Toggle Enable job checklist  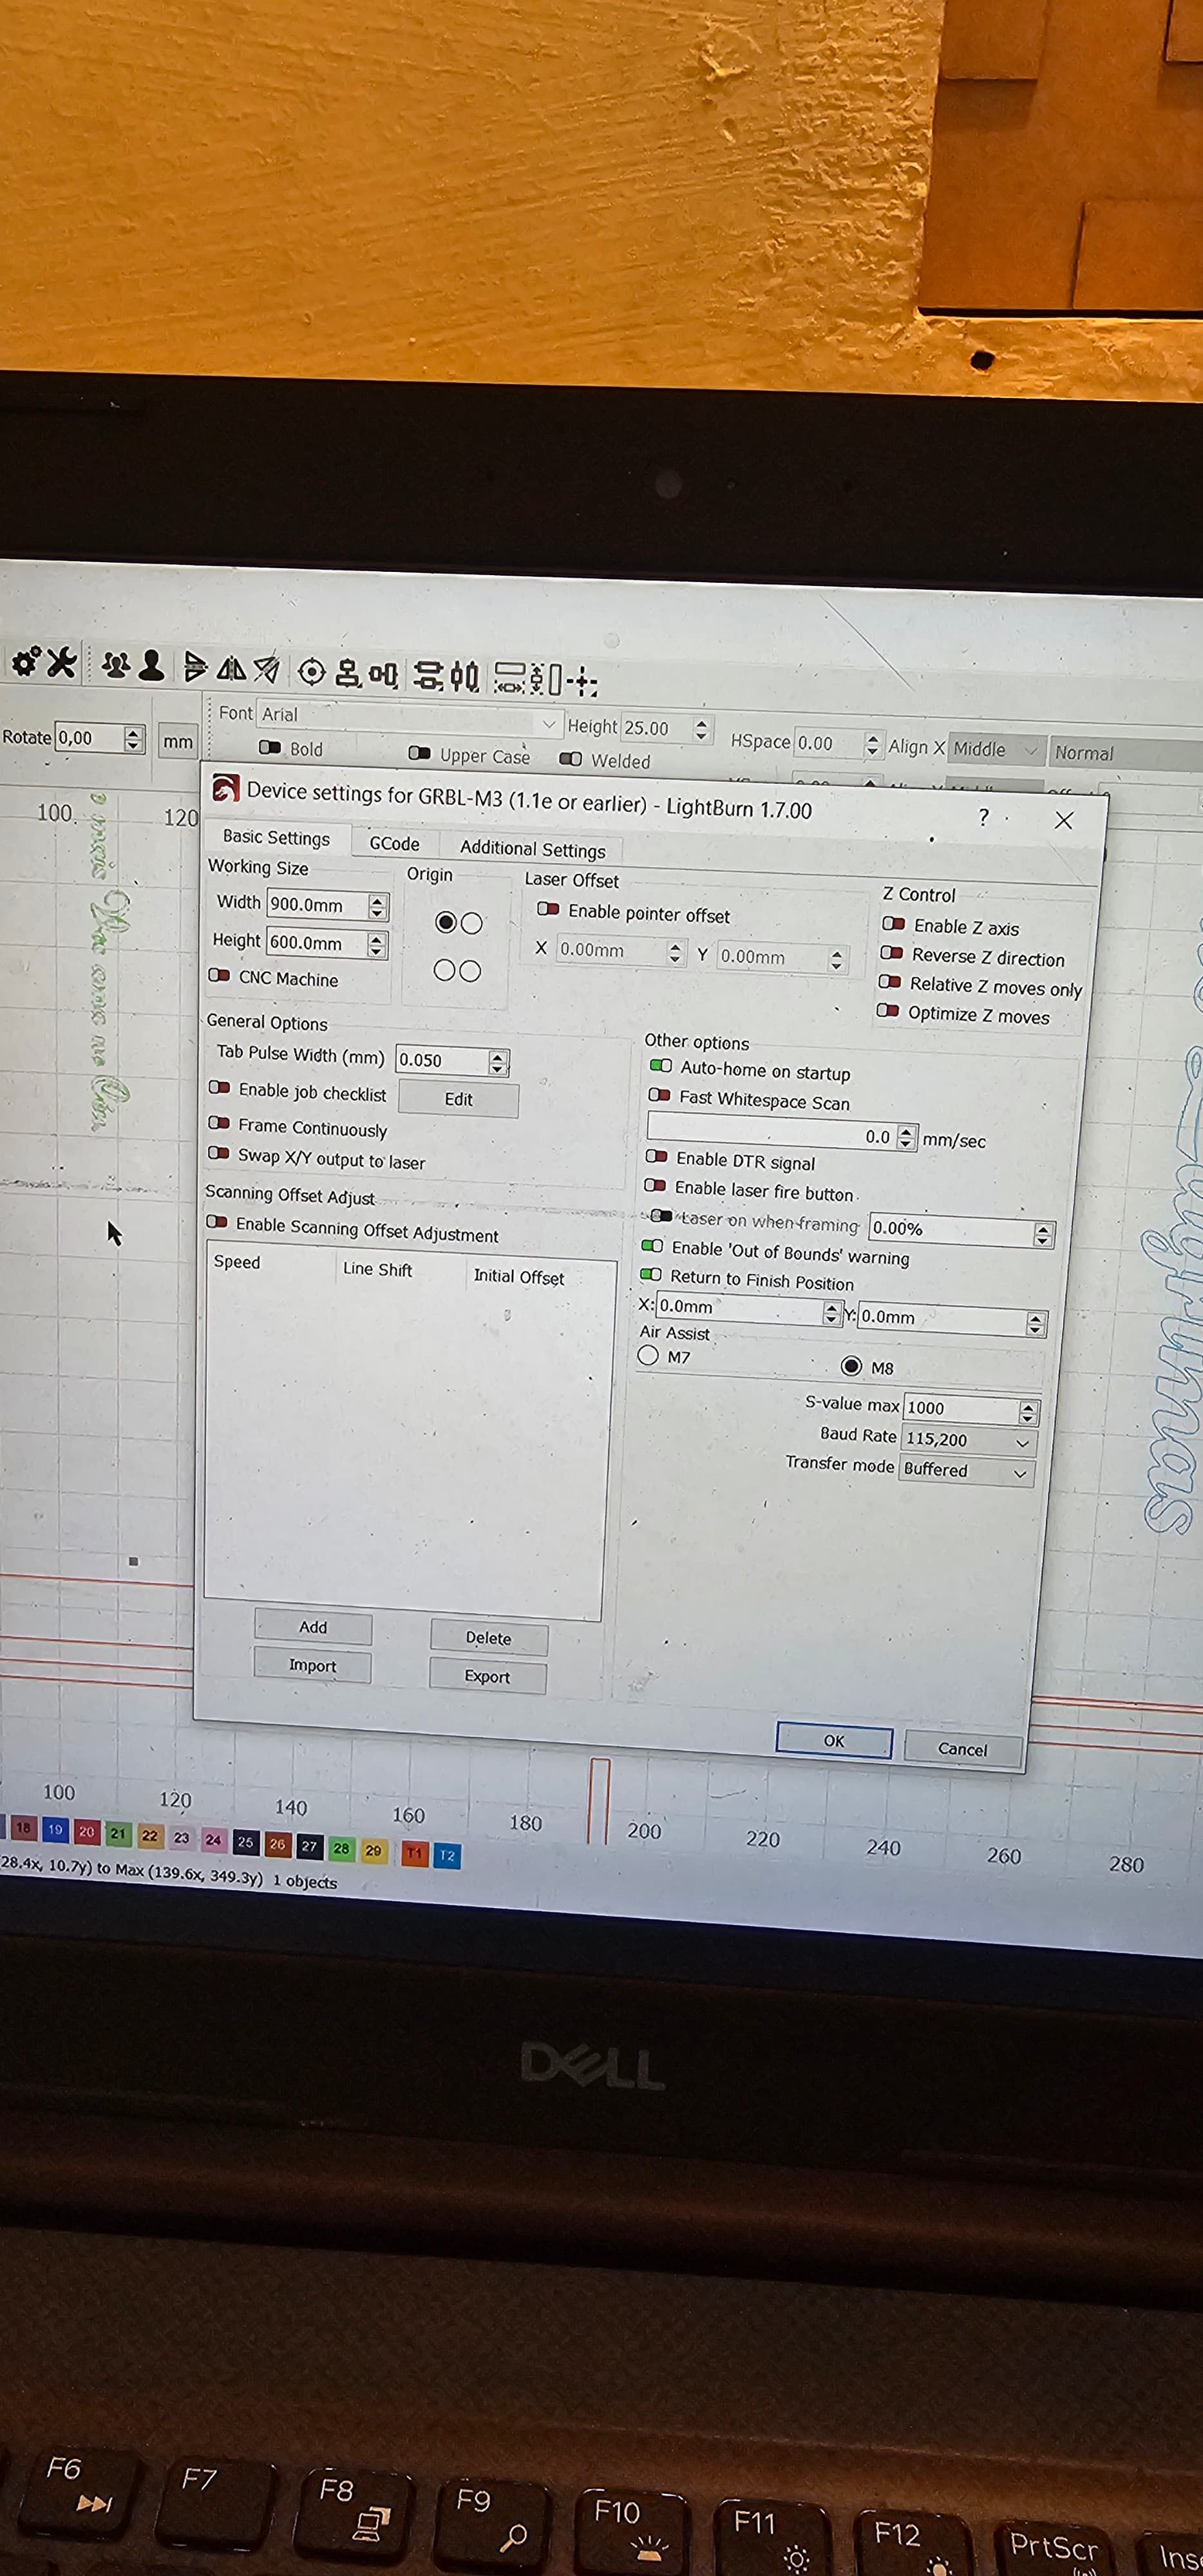219,1087
